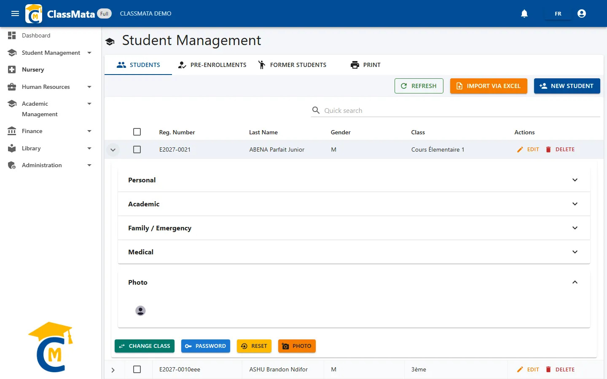The width and height of the screenshot is (607, 379).
Task: Click the Password button
Action: pyautogui.click(x=206, y=346)
